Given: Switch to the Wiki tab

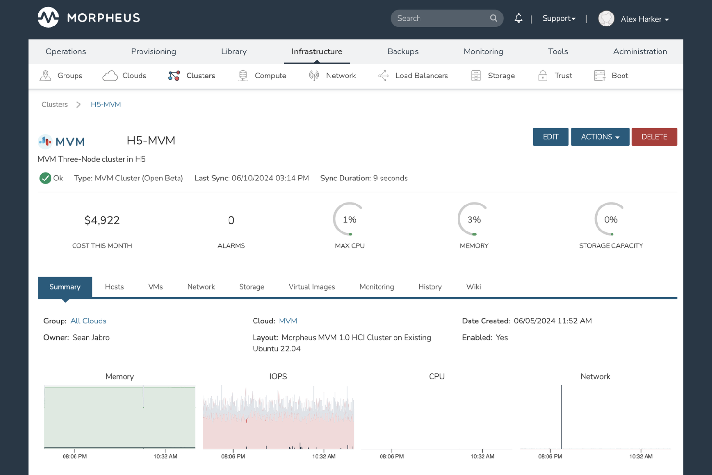Looking at the screenshot, I should pos(473,287).
